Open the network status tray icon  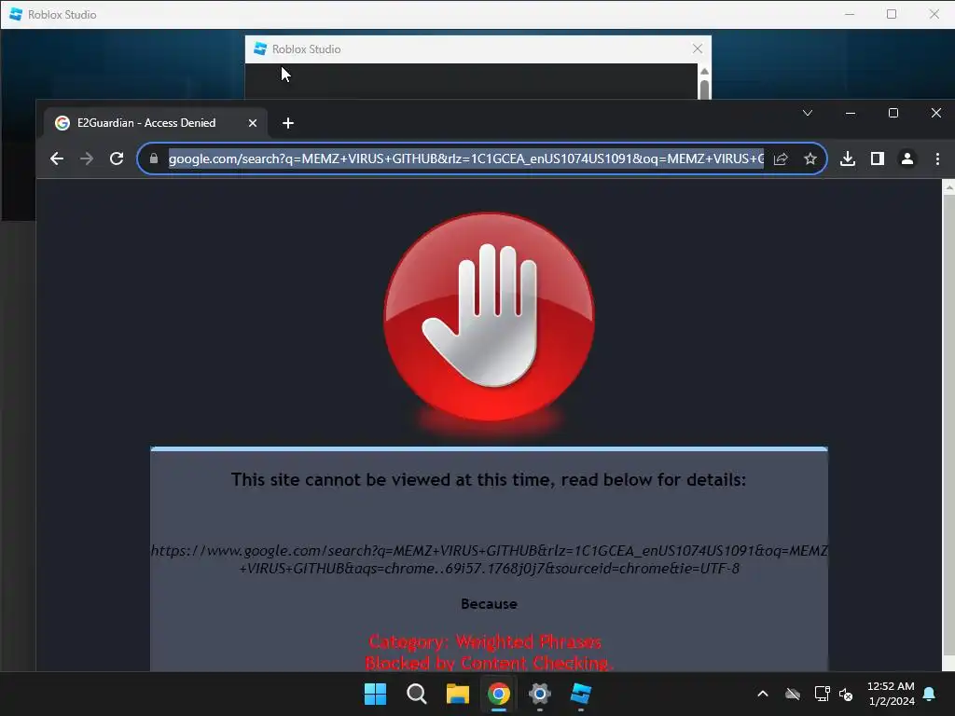point(822,694)
